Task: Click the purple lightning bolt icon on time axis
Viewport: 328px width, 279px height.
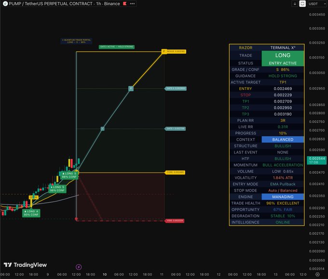Action: (x=79, y=267)
